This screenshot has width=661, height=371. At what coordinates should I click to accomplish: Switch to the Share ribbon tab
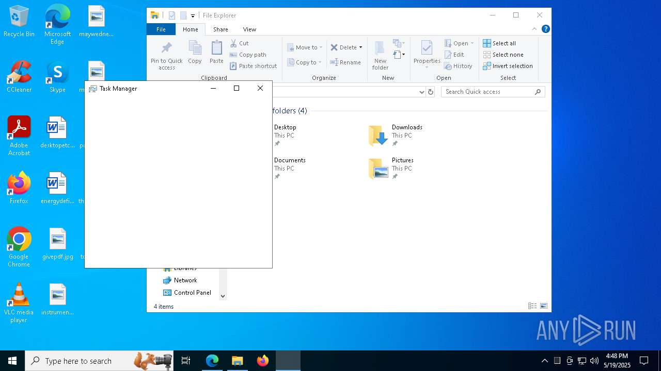click(x=221, y=29)
